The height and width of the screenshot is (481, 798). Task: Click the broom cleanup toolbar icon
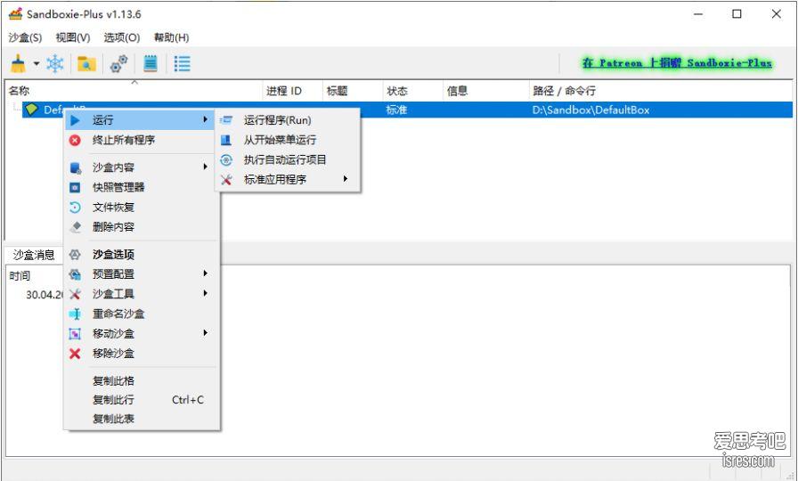[x=18, y=63]
